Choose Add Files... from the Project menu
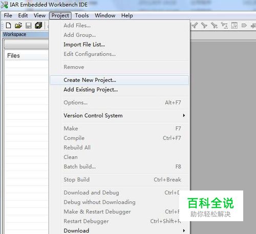Image resolution: width=256 pixels, height=234 pixels. 119,26
